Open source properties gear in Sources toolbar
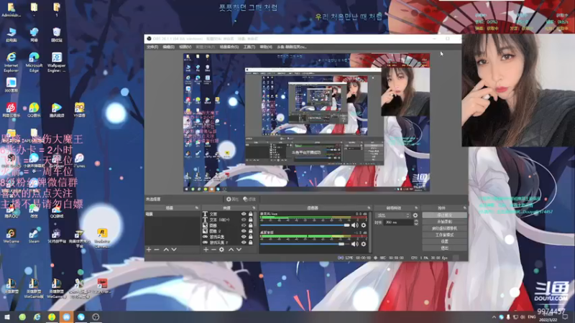The image size is (575, 323). click(221, 249)
